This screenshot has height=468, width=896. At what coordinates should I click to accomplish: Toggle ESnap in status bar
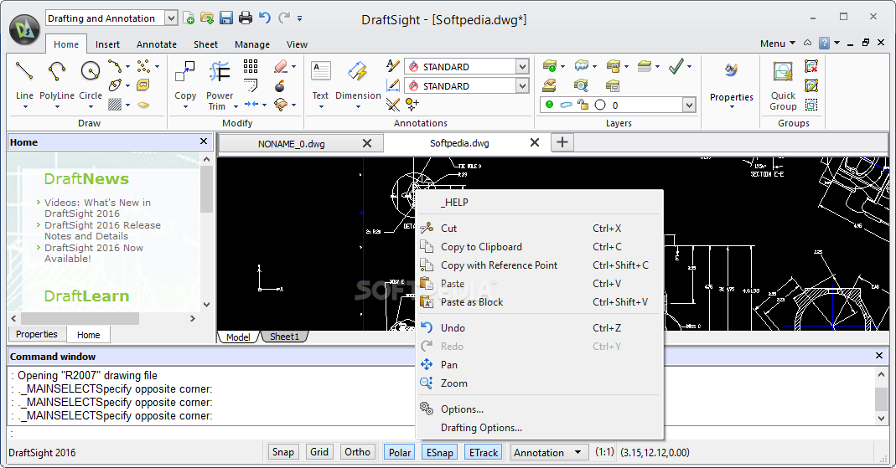point(439,453)
